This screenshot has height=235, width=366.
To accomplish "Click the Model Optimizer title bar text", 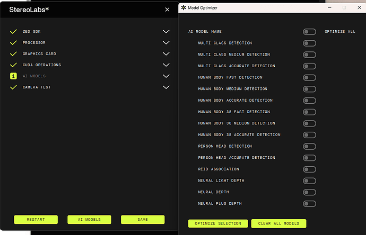I will coord(203,8).
